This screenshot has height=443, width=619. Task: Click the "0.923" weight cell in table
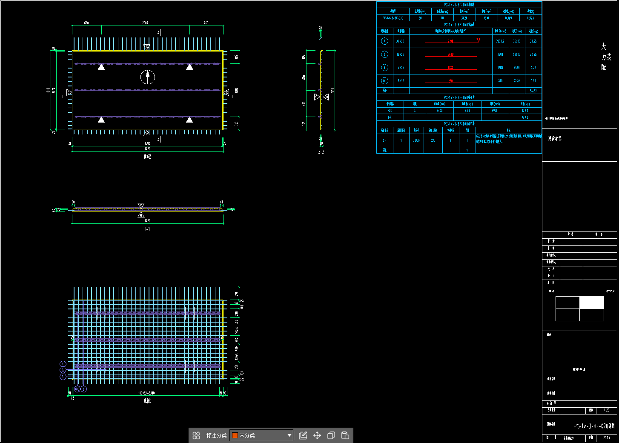tap(530, 18)
